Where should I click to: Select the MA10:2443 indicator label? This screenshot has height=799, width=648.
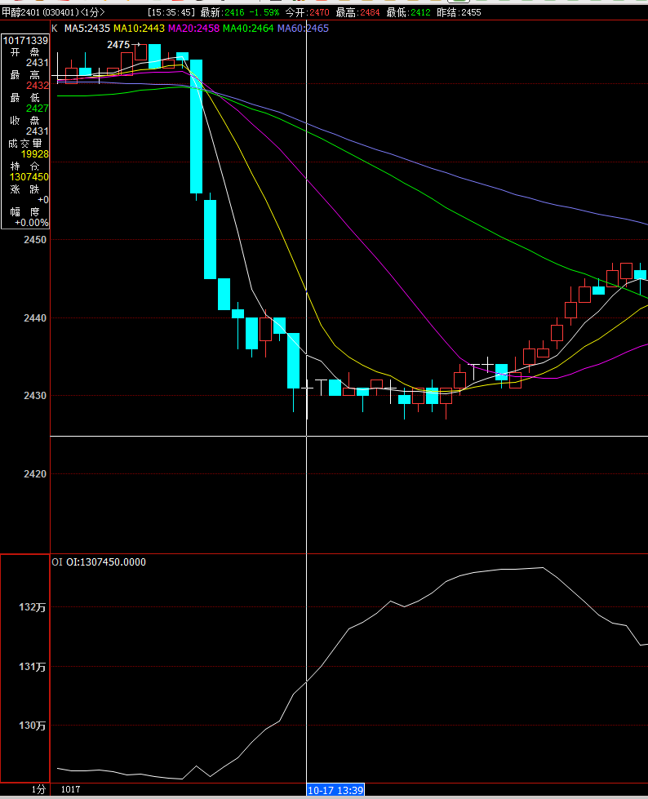(x=139, y=29)
